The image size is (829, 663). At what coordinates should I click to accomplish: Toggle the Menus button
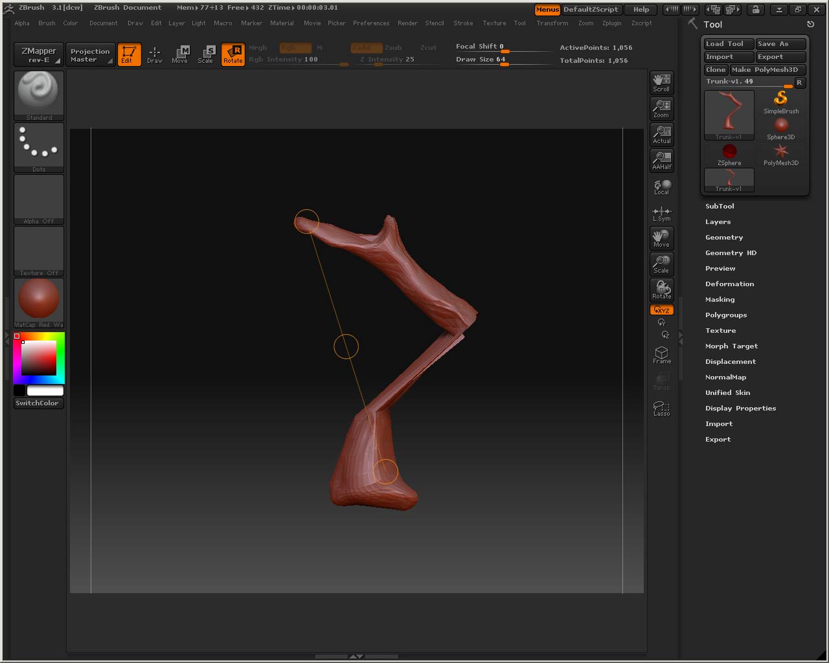pos(547,10)
